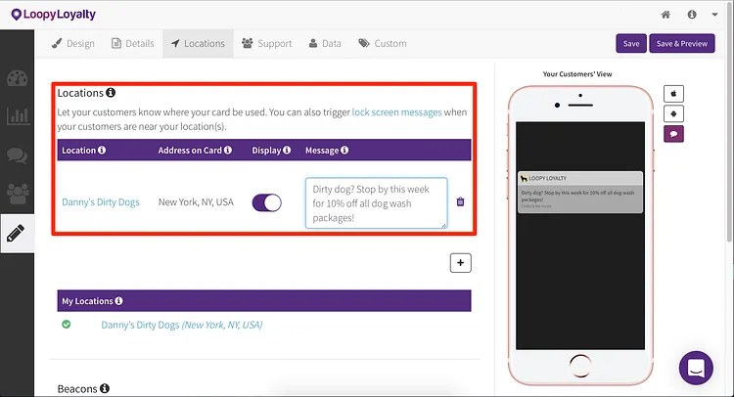Open the bar chart analytics sidebar icon
This screenshot has height=397, width=734.
[x=18, y=115]
